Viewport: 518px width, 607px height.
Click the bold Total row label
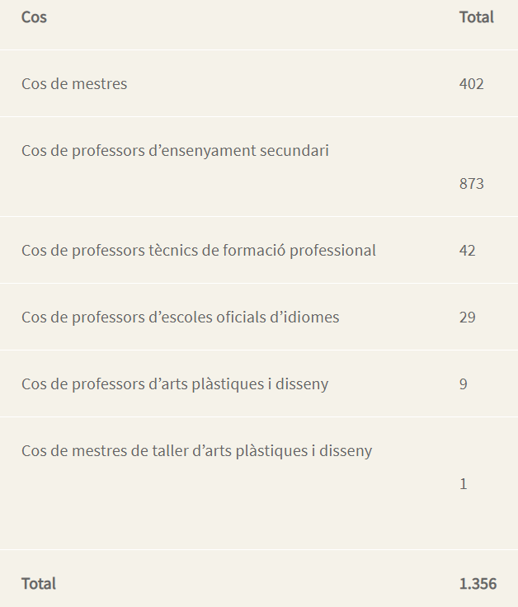click(x=38, y=583)
